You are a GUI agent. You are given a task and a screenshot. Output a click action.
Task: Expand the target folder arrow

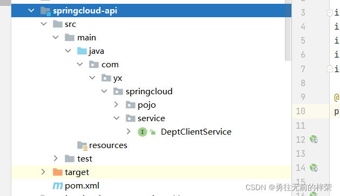[43, 172]
